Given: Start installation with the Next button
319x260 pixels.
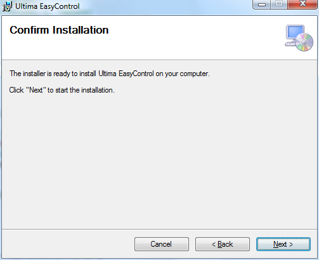Looking at the screenshot, I should click(283, 244).
